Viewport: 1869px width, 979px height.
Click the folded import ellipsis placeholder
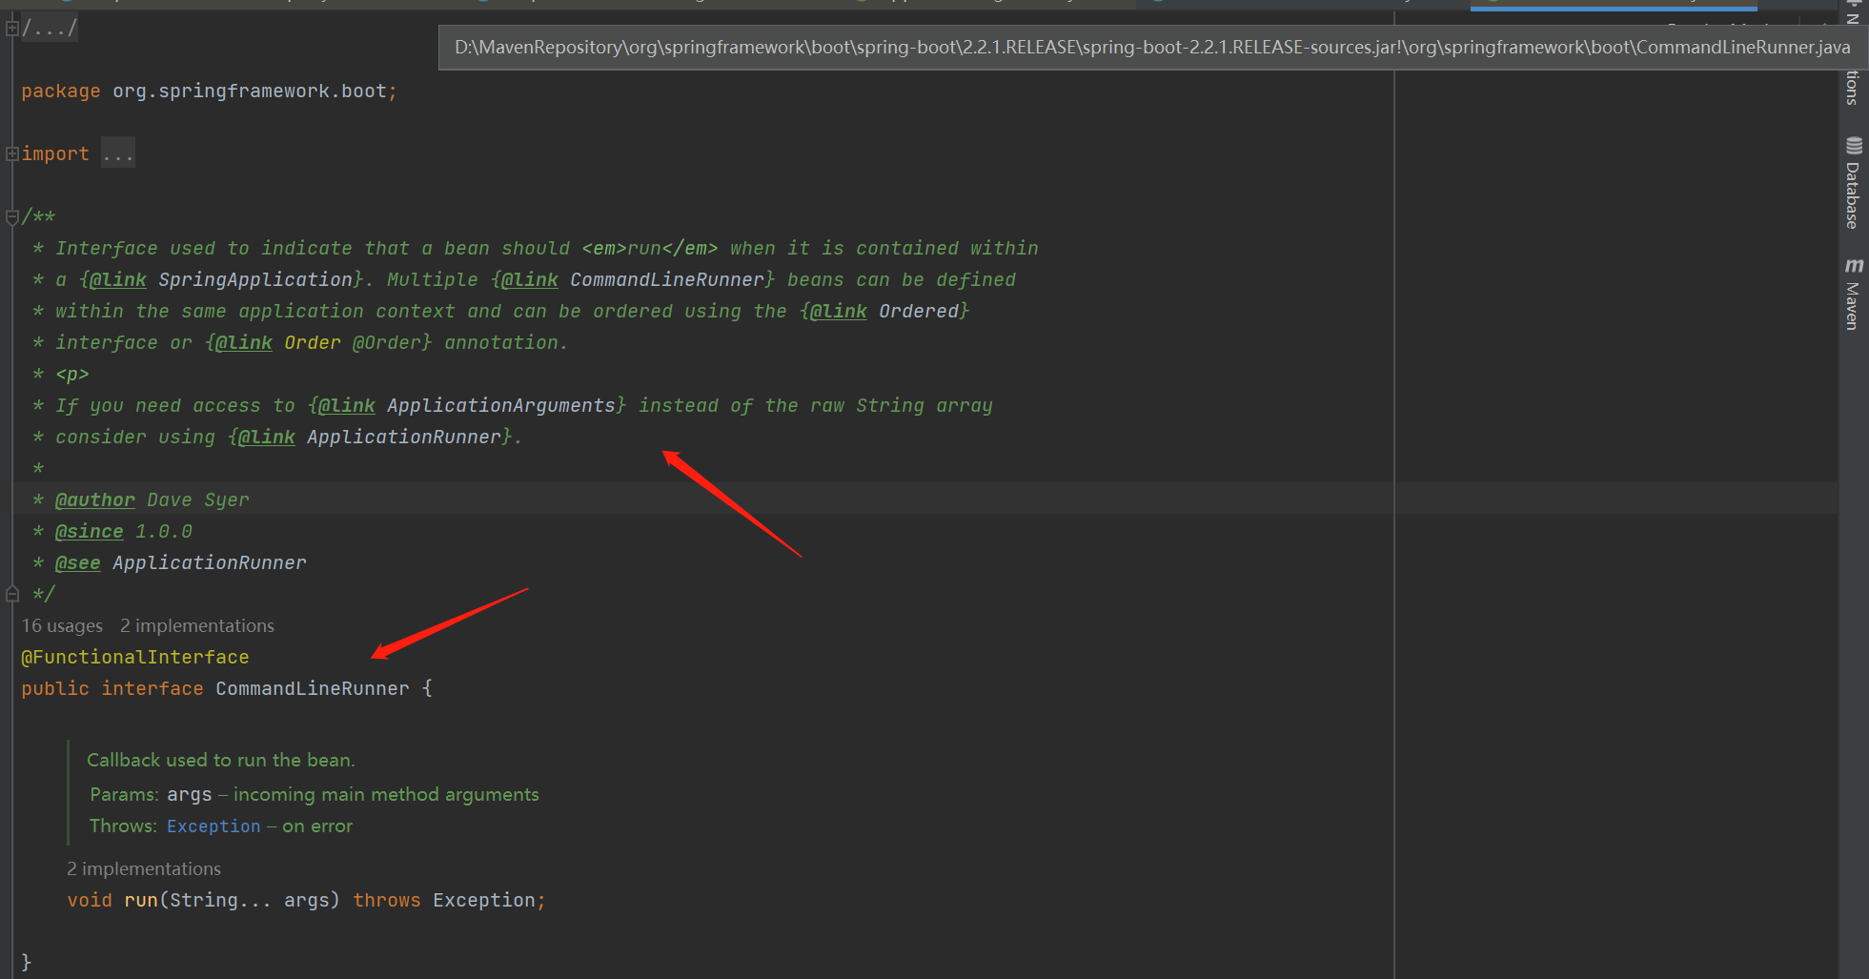click(x=118, y=153)
